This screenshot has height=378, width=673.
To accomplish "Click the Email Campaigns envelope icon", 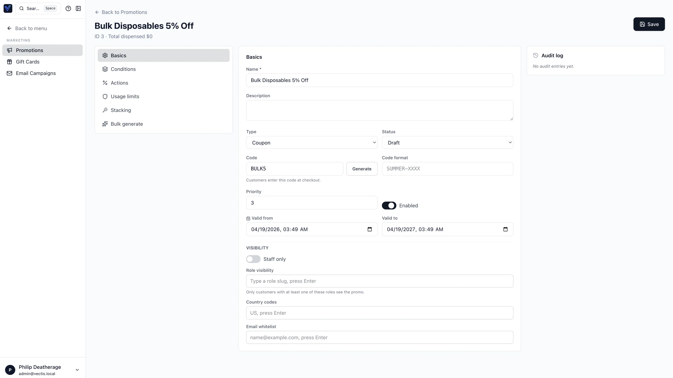I will pos(10,73).
